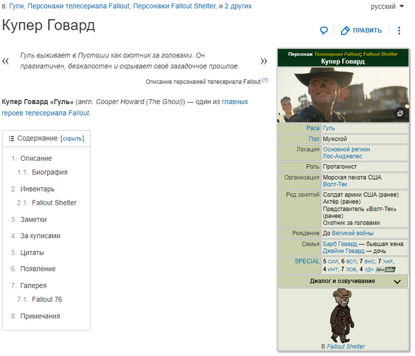Show the 2 других categories
Screen dimensions: 415x356
click(238, 6)
